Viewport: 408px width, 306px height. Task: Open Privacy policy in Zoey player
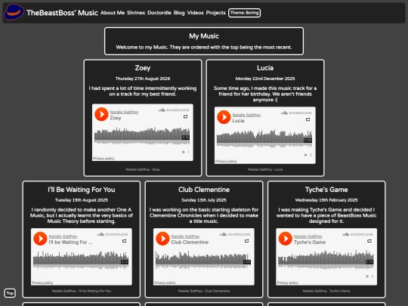[104, 159]
